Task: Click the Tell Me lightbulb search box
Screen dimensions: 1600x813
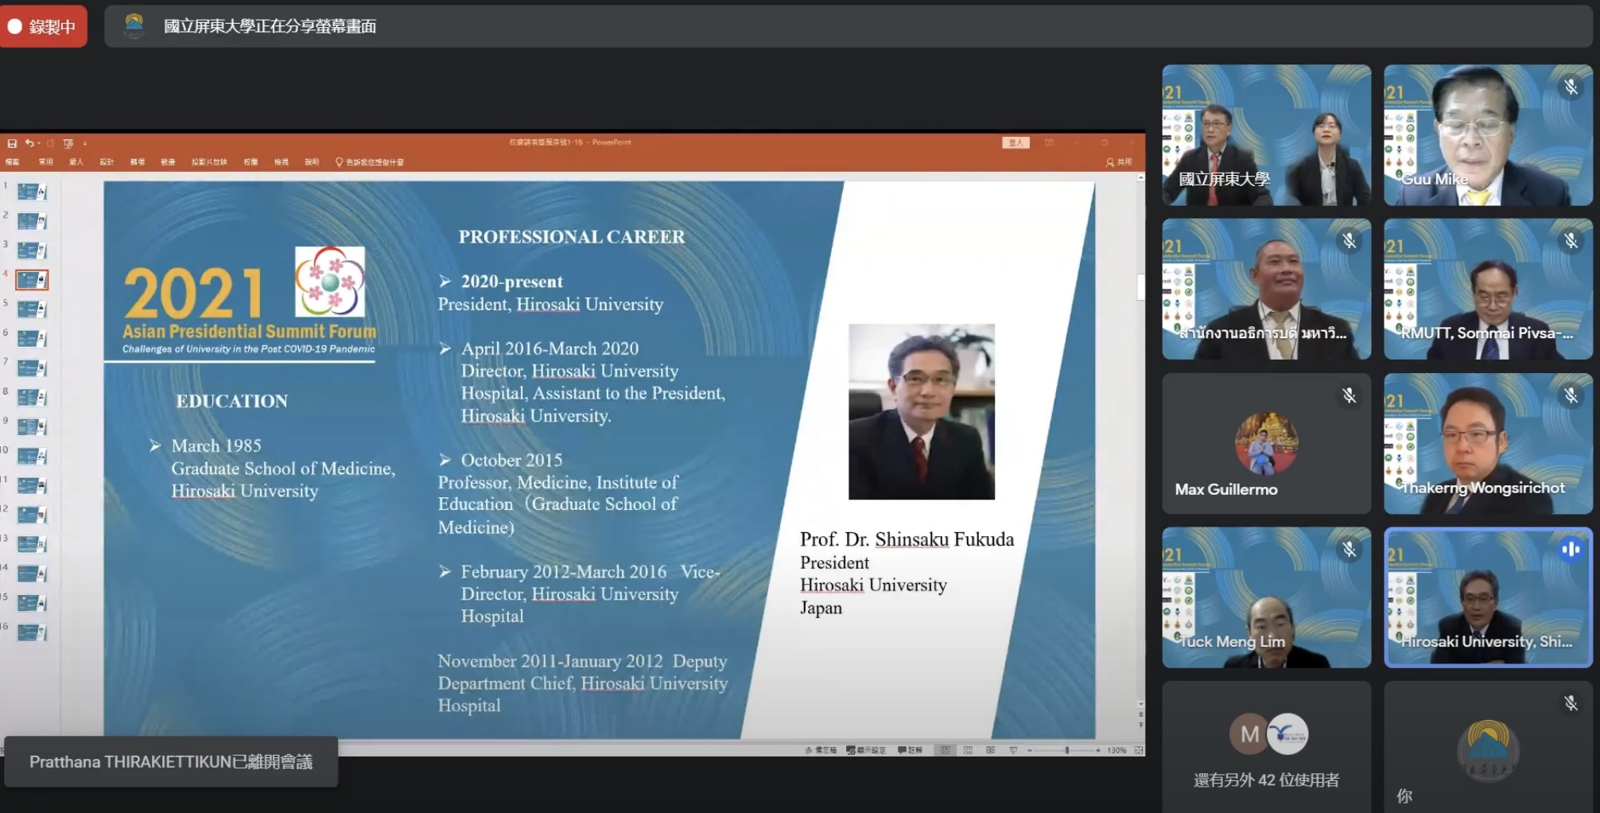Action: [370, 162]
